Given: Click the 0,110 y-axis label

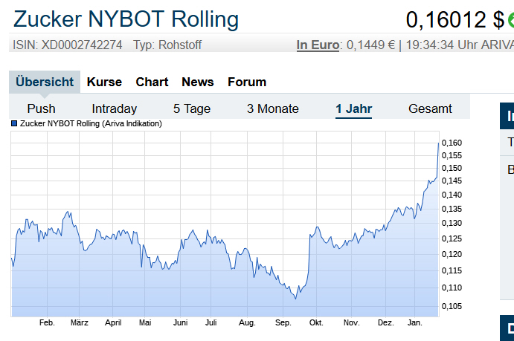Looking at the screenshot, I should pos(452,288).
